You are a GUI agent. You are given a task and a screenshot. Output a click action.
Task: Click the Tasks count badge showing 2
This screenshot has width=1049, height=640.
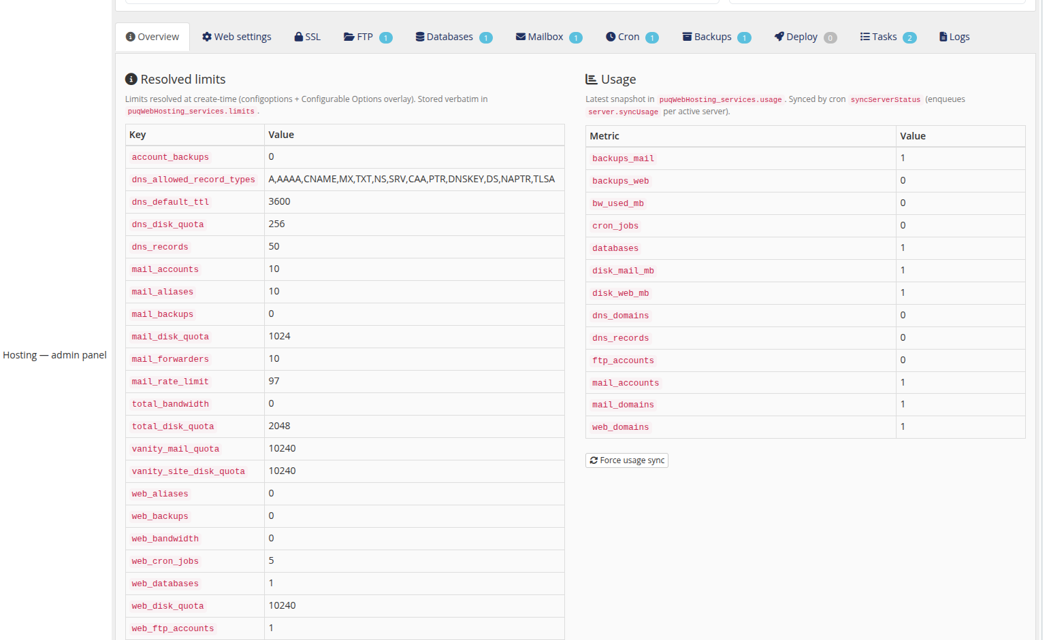(909, 37)
